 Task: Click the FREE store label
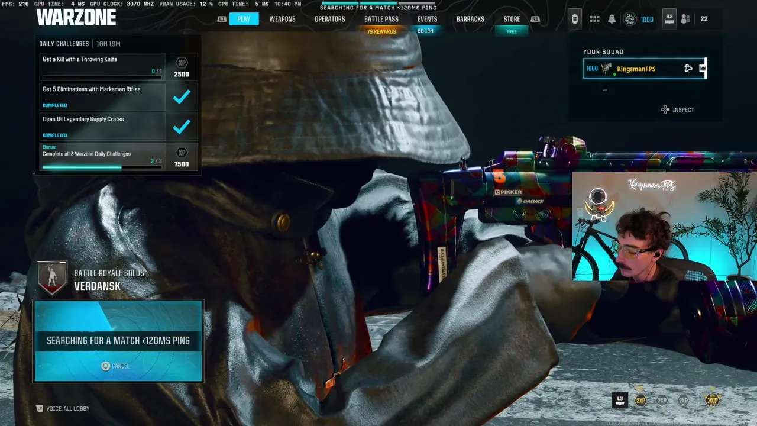coord(512,31)
